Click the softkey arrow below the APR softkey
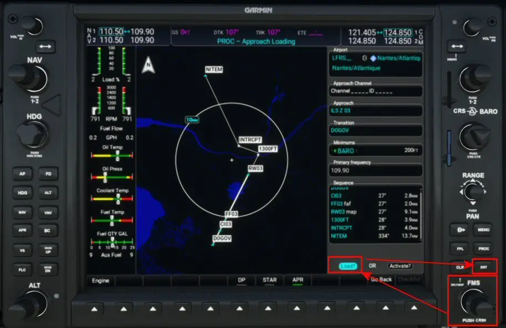Viewport: 506px width, 328px height. pos(297,309)
